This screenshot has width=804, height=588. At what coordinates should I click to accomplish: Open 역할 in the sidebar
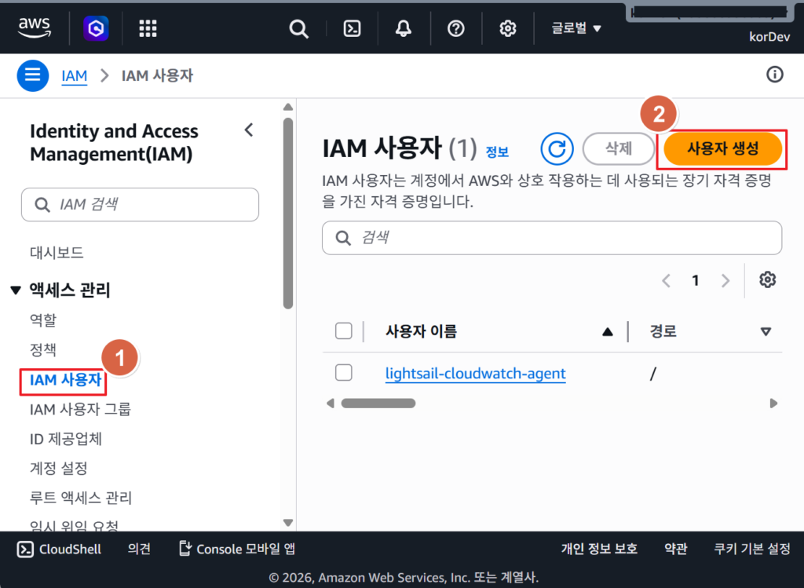pyautogui.click(x=43, y=320)
